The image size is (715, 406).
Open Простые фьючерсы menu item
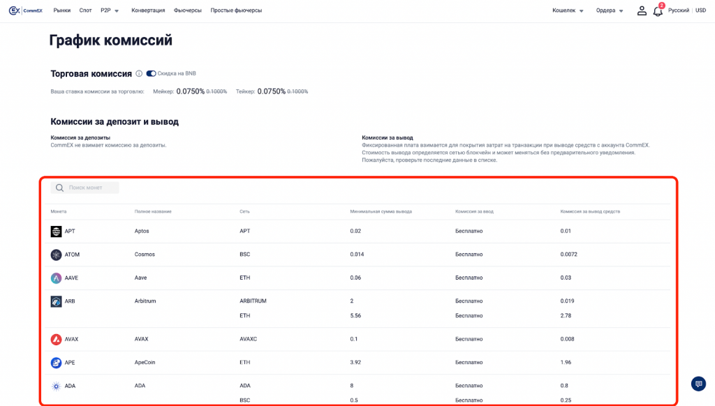coord(236,10)
